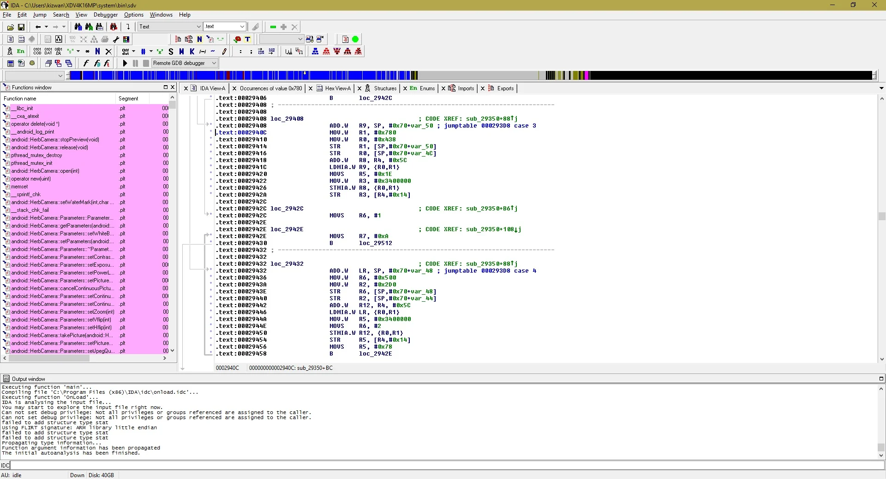Click the green En enums toolbar icon
The height and width of the screenshot is (479, 886).
pos(21,51)
